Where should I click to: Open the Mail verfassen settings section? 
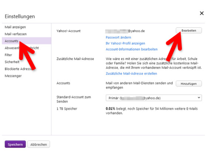(x=16, y=34)
